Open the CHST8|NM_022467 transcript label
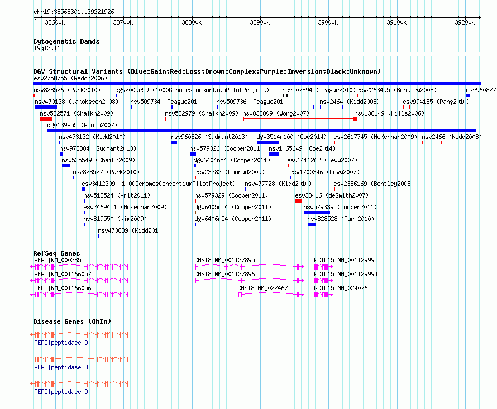Screen dimensions: 497x409 pos(263,288)
